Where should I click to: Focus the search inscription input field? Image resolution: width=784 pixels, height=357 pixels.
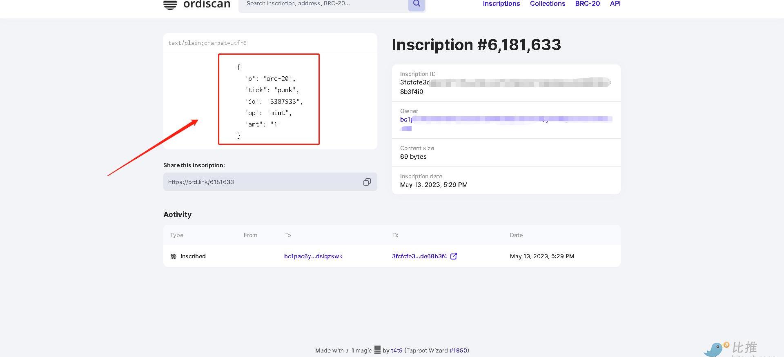point(323,4)
